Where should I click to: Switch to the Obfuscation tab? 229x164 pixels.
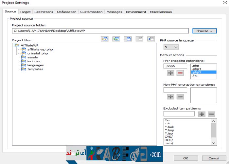(x=67, y=12)
